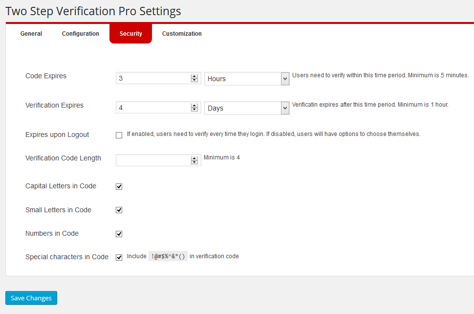The width and height of the screenshot is (474, 314).
Task: Decrease Verification Code Length with down arrow
Action: tap(194, 162)
